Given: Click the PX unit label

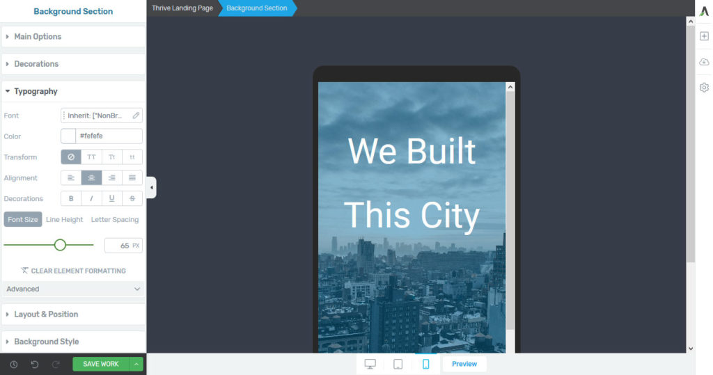Looking at the screenshot, I should click(x=136, y=246).
